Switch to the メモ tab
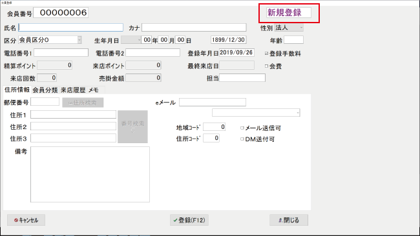 pos(94,90)
